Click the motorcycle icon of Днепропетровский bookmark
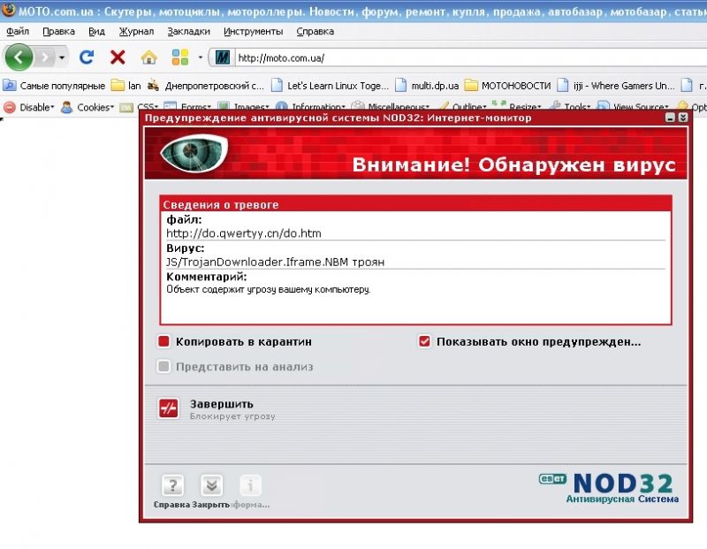 [153, 85]
